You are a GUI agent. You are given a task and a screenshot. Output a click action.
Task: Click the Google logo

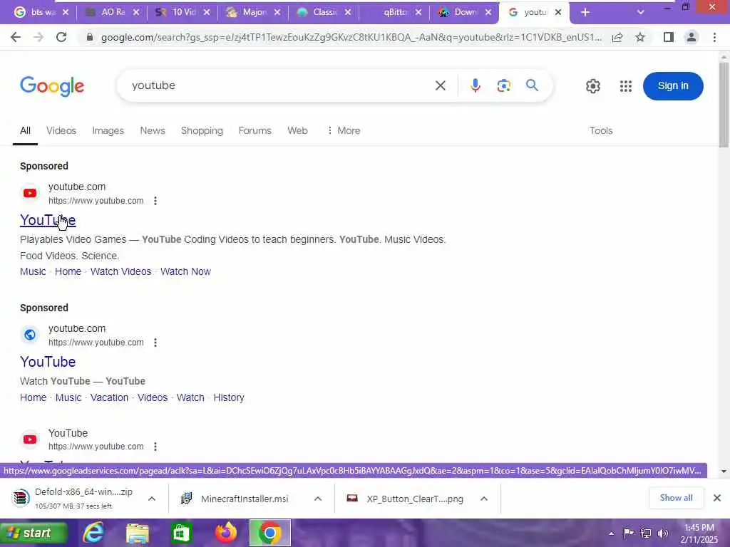pyautogui.click(x=52, y=86)
